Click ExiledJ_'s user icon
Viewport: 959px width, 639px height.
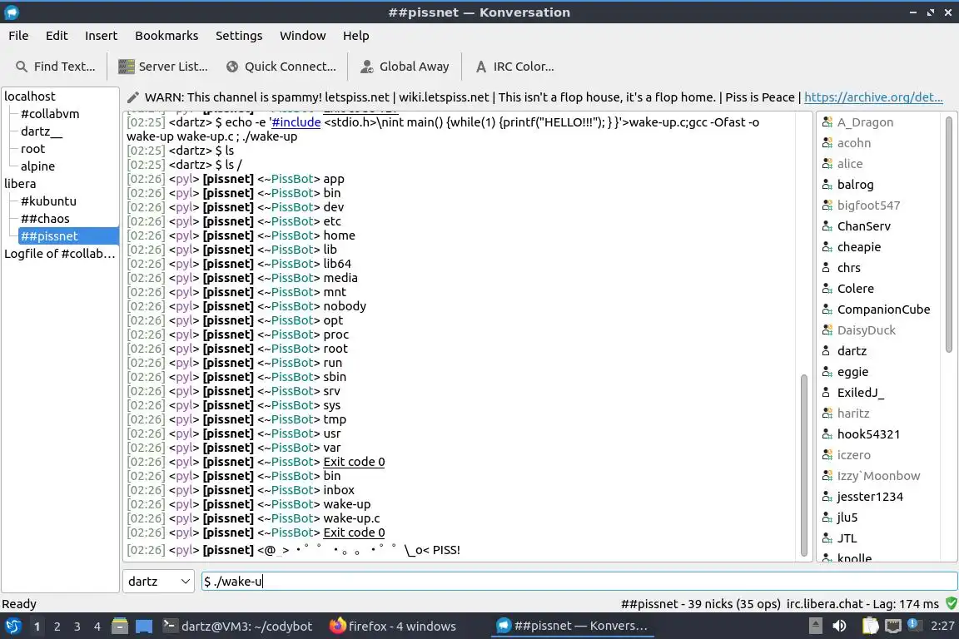coord(827,393)
